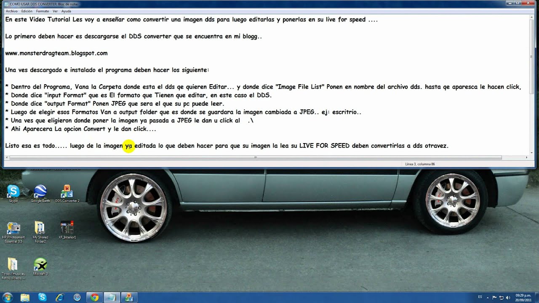Switch to DDS Converter taskbar button
The width and height of the screenshot is (539, 303).
tap(129, 298)
